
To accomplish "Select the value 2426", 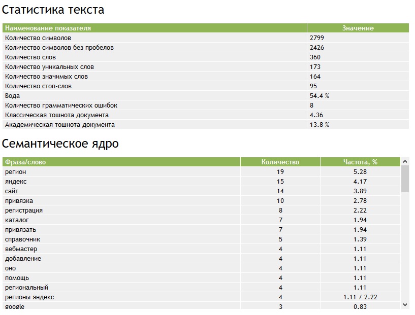I will pos(317,48).
